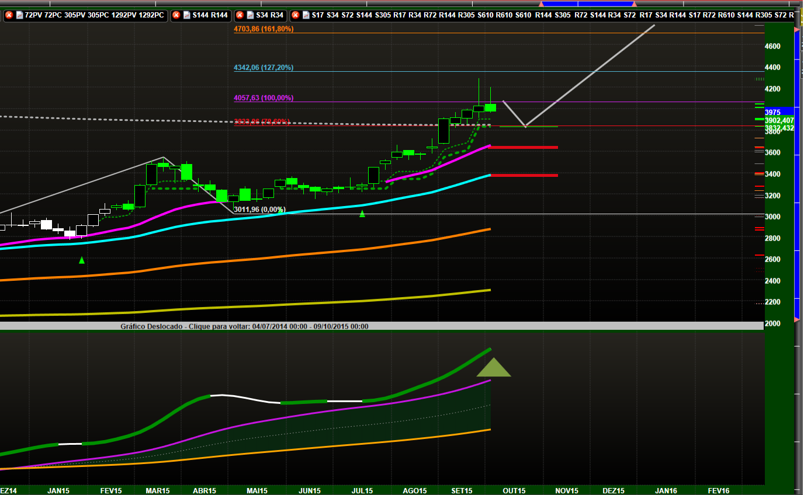
Task: Click pink marker at bottom of right scrollbar
Action: coord(797,319)
